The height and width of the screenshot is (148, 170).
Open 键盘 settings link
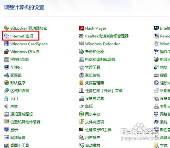tap(164, 75)
